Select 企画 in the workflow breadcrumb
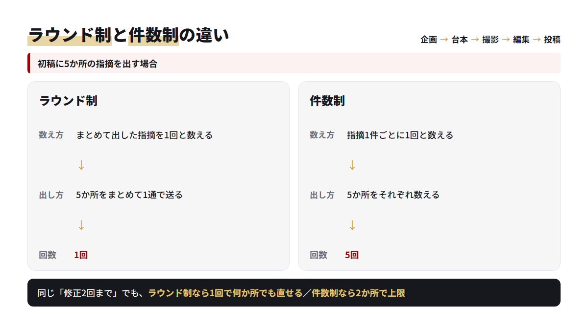 429,40
